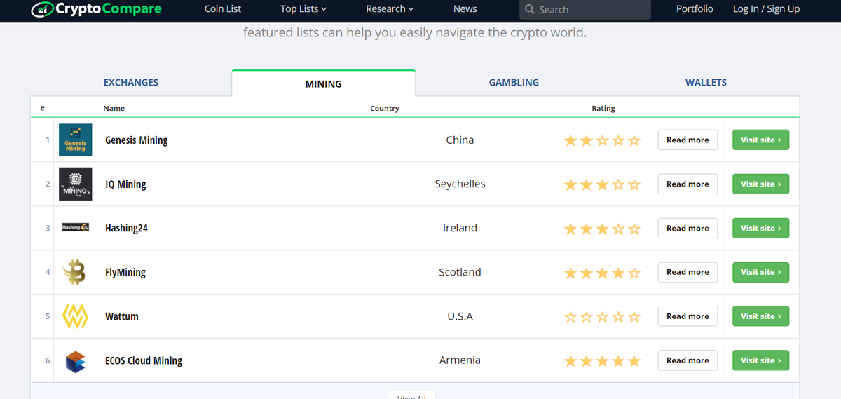Click the Genesis Mining name

(x=137, y=140)
